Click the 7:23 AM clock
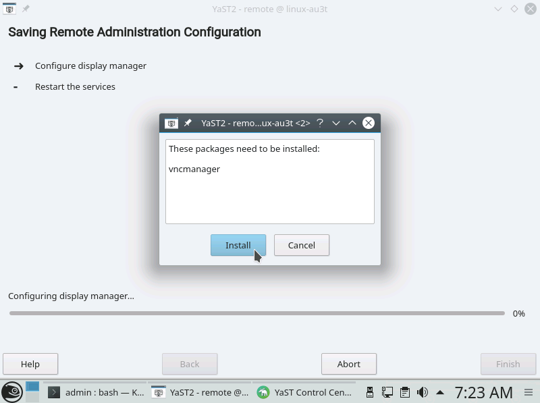540x403 pixels. click(483, 392)
